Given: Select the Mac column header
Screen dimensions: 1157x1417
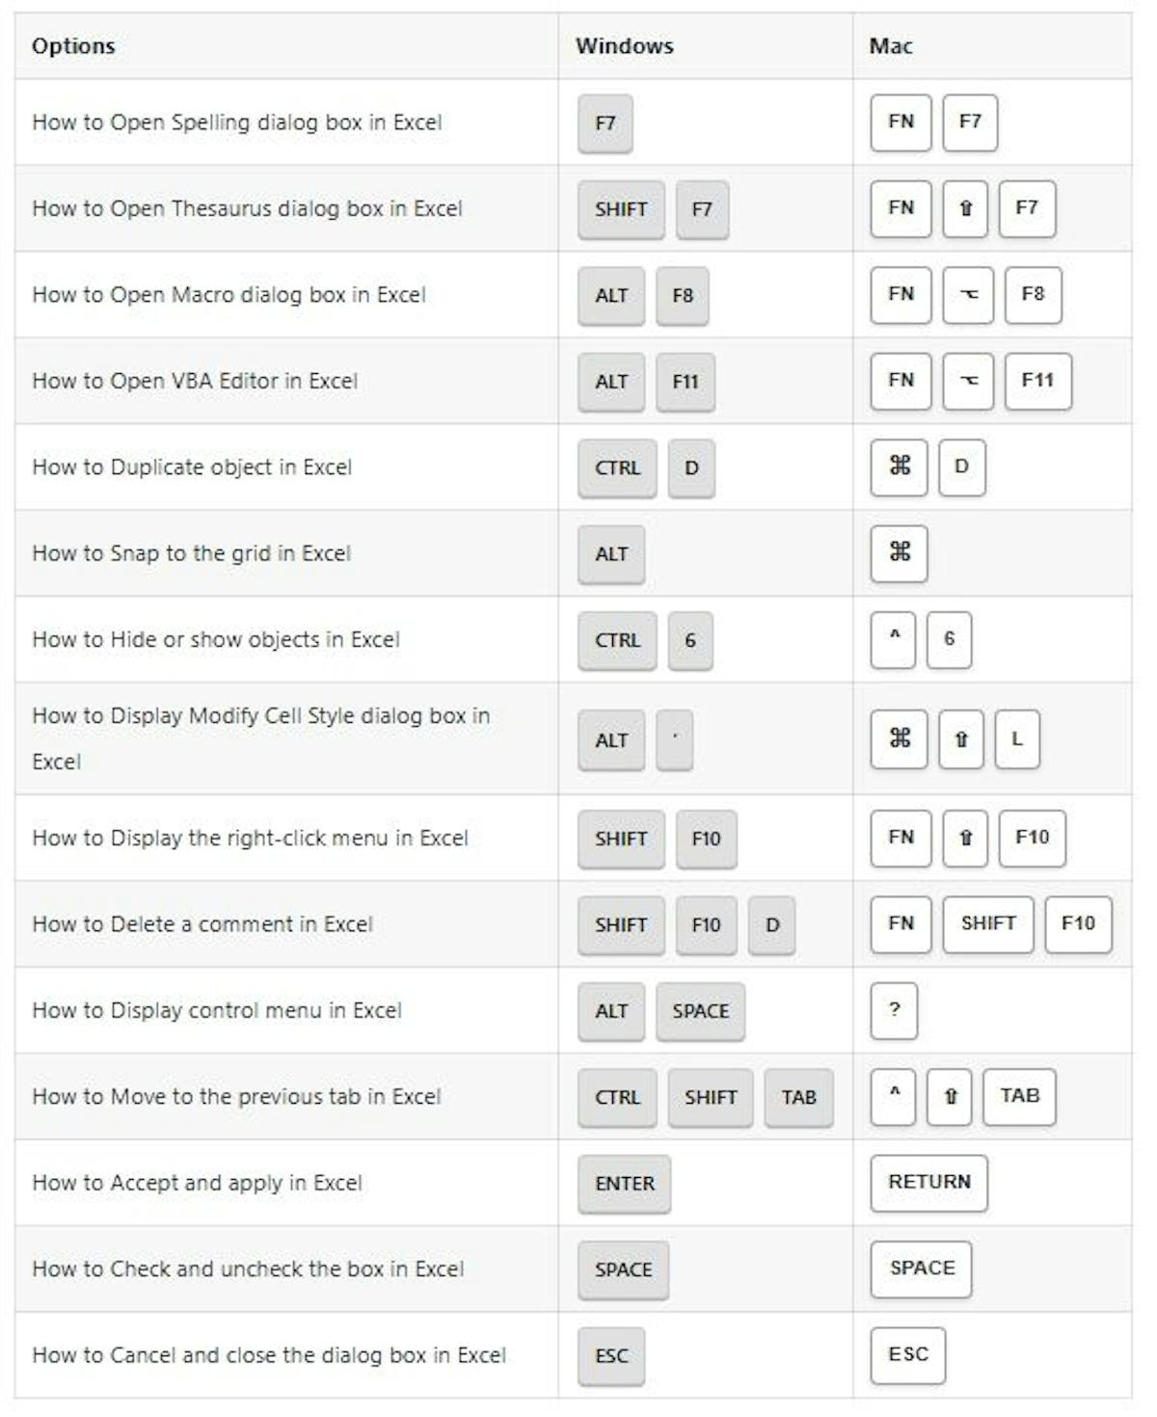Looking at the screenshot, I should coord(890,46).
